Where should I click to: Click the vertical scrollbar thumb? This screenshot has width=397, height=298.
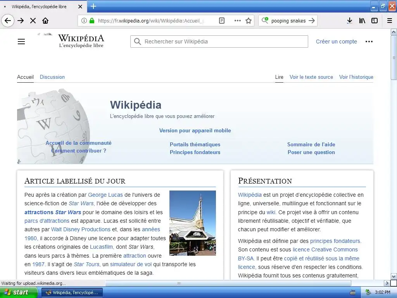pyautogui.click(x=394, y=58)
